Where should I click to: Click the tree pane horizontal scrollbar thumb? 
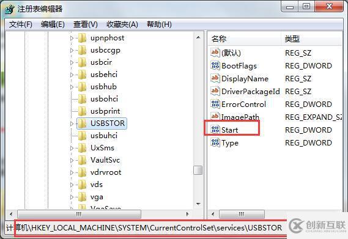click(79, 214)
